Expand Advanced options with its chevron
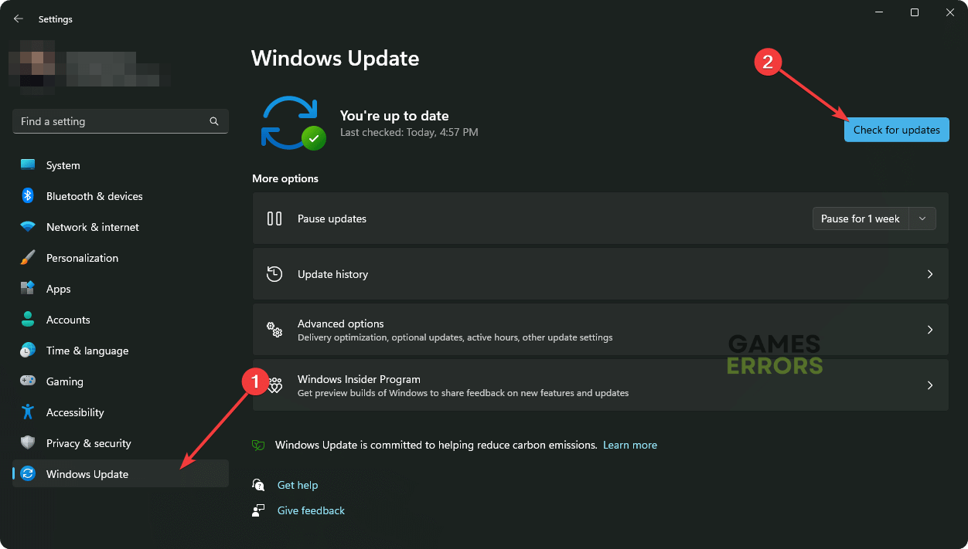The width and height of the screenshot is (968, 549). coord(930,330)
